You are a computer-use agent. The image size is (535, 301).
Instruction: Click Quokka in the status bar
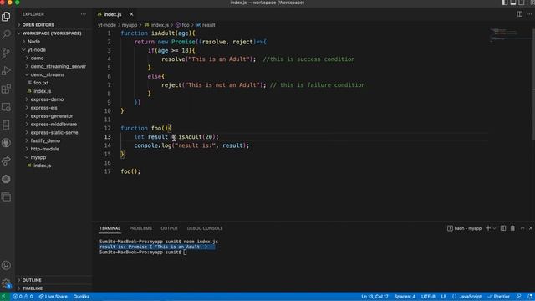[81, 297]
